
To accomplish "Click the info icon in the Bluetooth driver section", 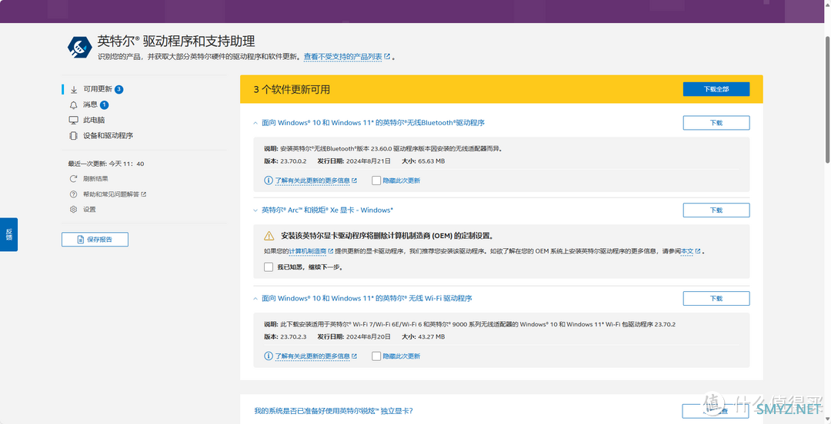I will coord(269,181).
